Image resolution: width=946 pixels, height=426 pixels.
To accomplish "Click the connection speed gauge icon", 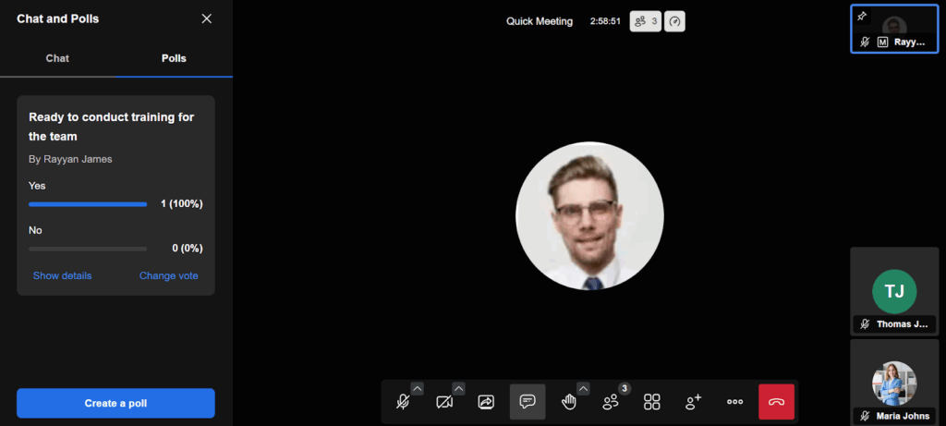I will coord(675,21).
